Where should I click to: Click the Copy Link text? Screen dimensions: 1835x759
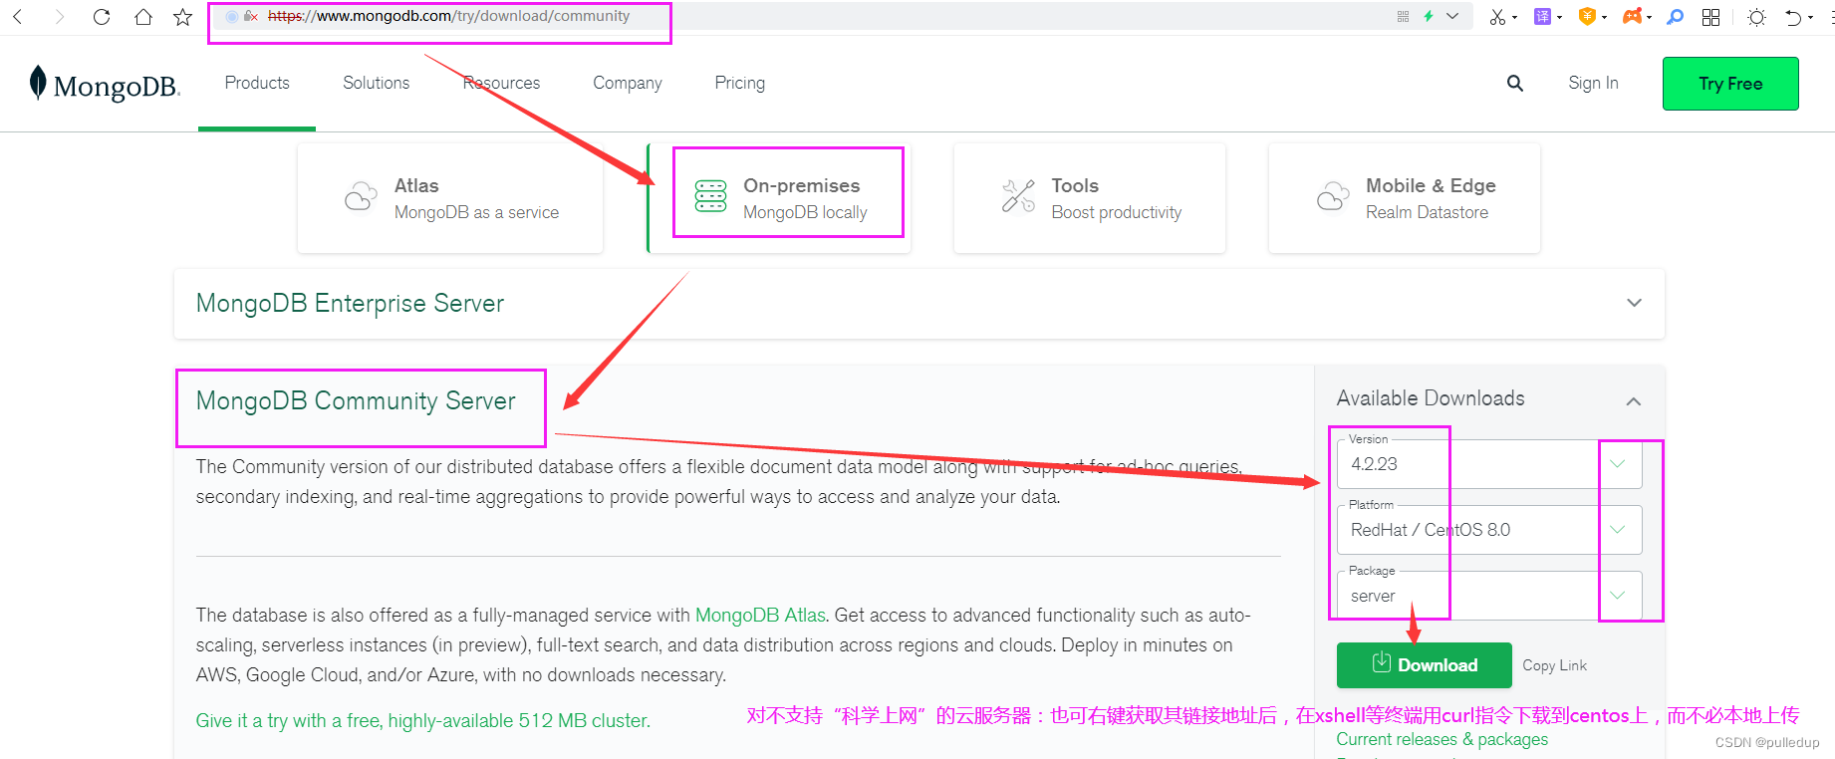1555,665
